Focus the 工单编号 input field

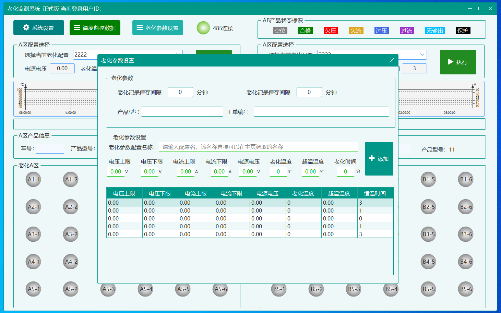click(x=321, y=112)
